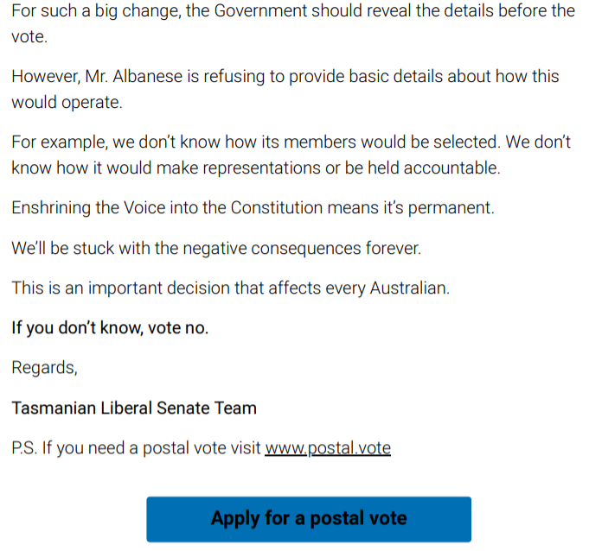
Task: Click the word 'accountable' in the paragraph
Action: [x=446, y=168]
